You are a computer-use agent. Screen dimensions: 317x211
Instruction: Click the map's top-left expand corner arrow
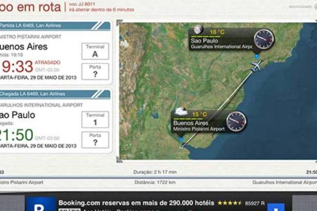click(120, 22)
